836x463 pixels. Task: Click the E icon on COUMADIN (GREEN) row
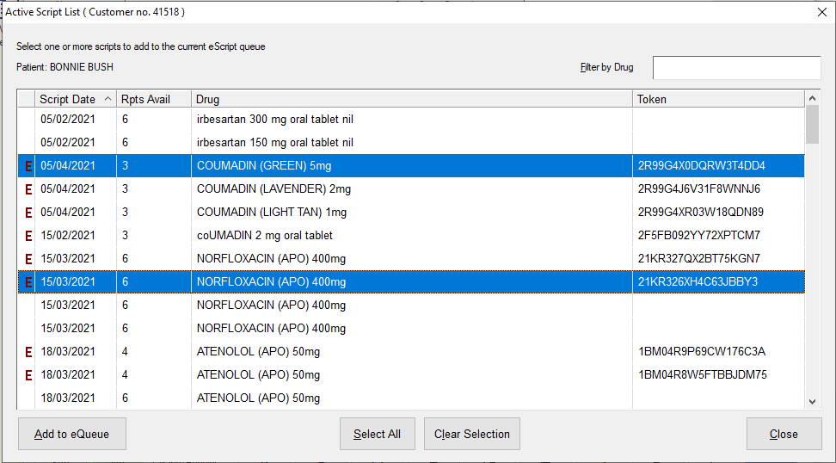[x=28, y=166]
